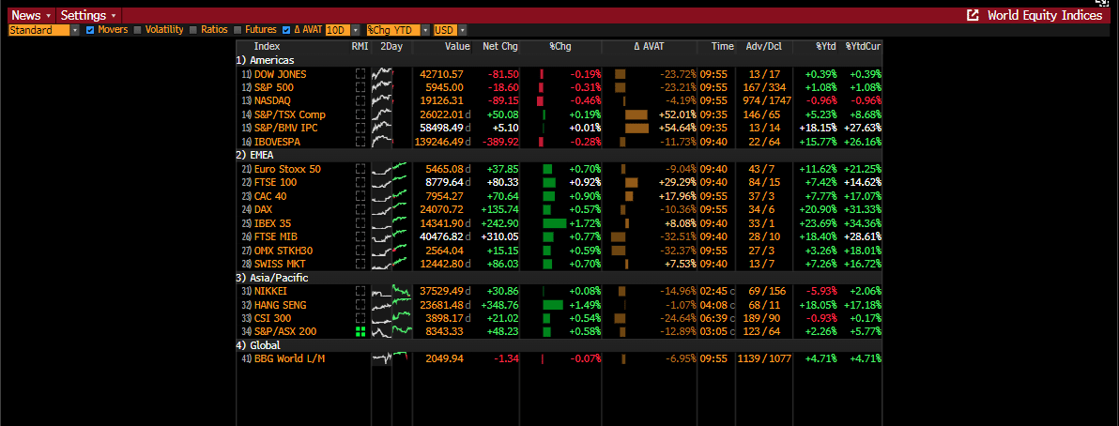1119x426 pixels.
Task: Click the Value column header
Action: click(x=457, y=46)
